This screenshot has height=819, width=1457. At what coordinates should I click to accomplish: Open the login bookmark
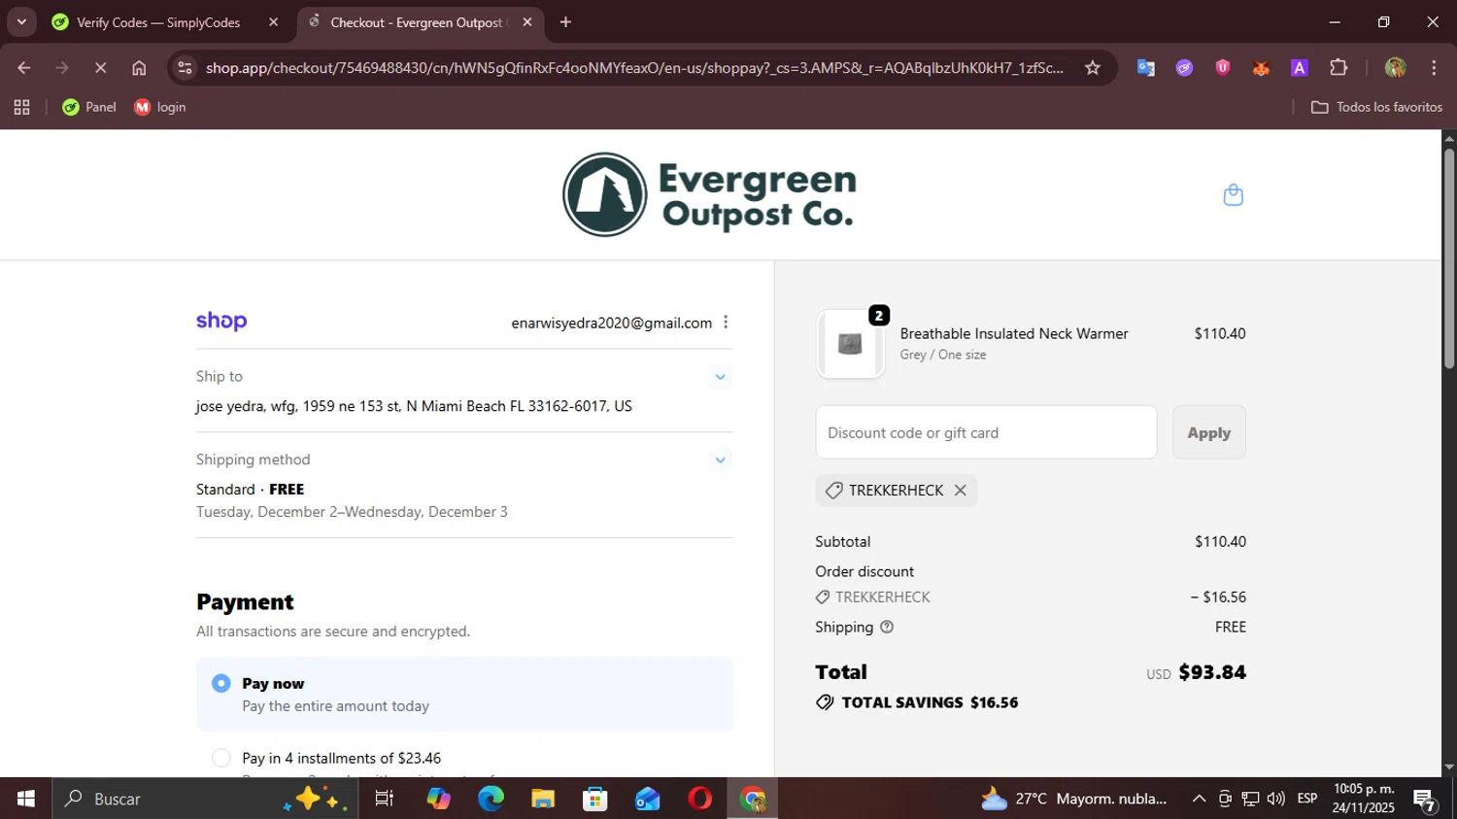[160, 107]
